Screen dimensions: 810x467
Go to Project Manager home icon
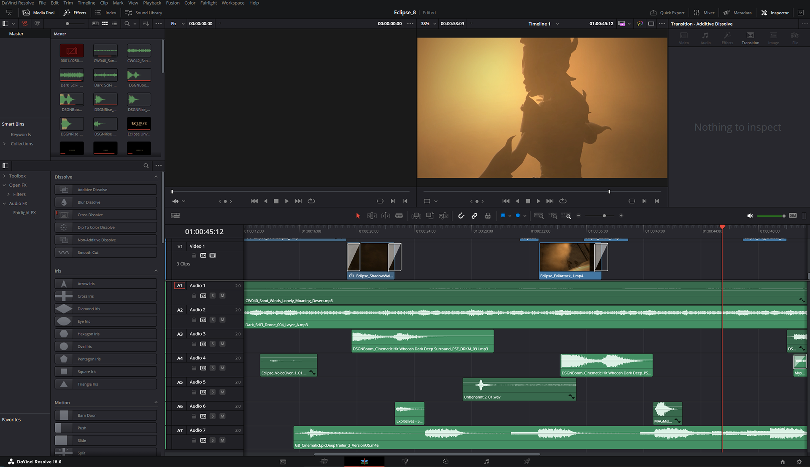coord(783,462)
